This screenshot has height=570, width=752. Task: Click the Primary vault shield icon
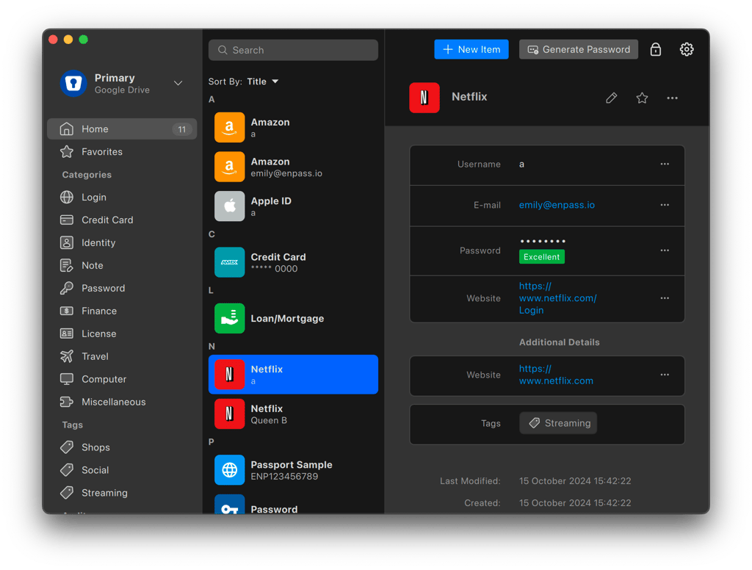click(73, 84)
